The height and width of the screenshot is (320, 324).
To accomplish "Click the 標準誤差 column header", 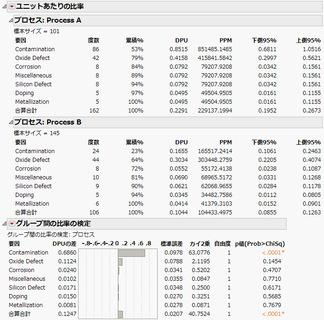I will [x=172, y=244].
